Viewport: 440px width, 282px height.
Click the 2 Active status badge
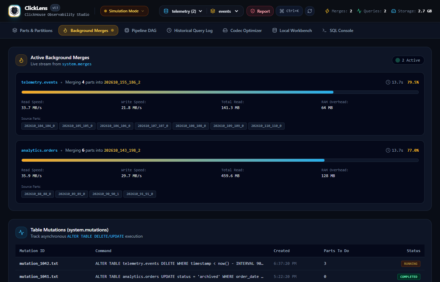408,60
